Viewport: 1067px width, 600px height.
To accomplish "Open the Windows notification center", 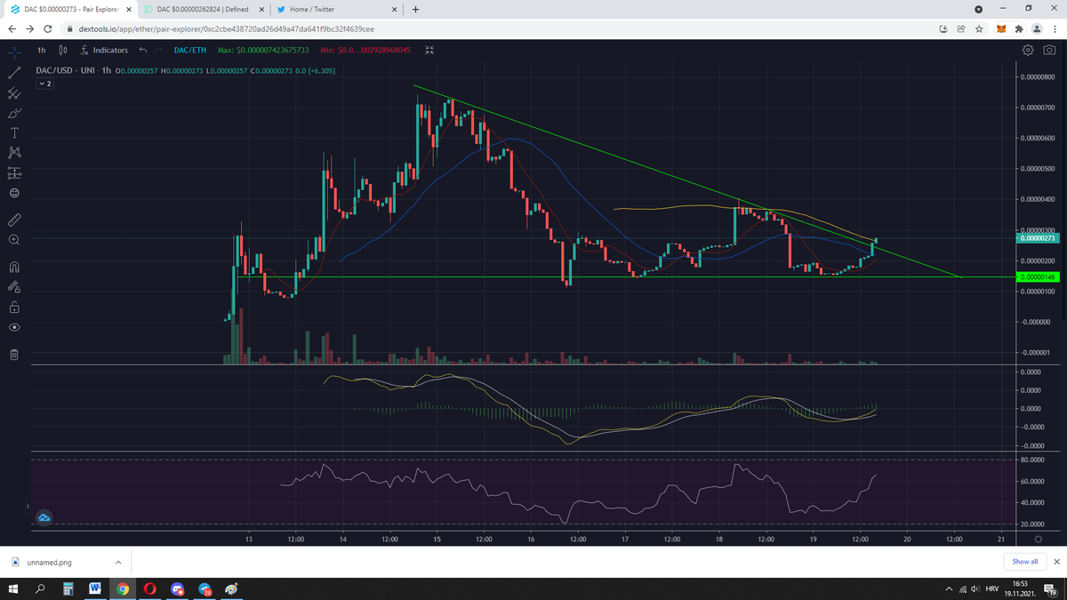I will pyautogui.click(x=1050, y=589).
